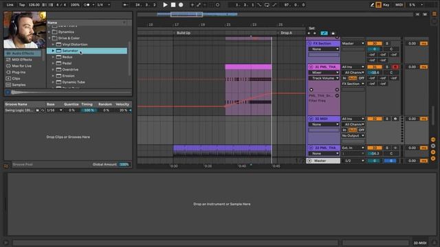This screenshot has width=440, height=247.
Task: Select the Erosion device
Action: 69,75
